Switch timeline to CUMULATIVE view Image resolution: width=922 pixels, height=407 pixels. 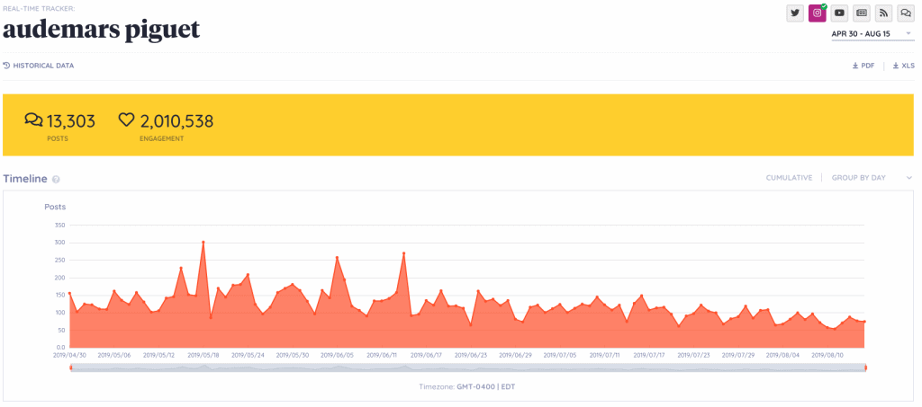point(789,178)
